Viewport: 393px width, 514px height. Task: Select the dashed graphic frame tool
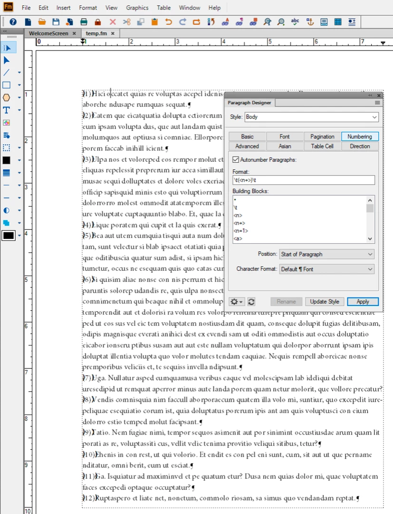tap(7, 148)
